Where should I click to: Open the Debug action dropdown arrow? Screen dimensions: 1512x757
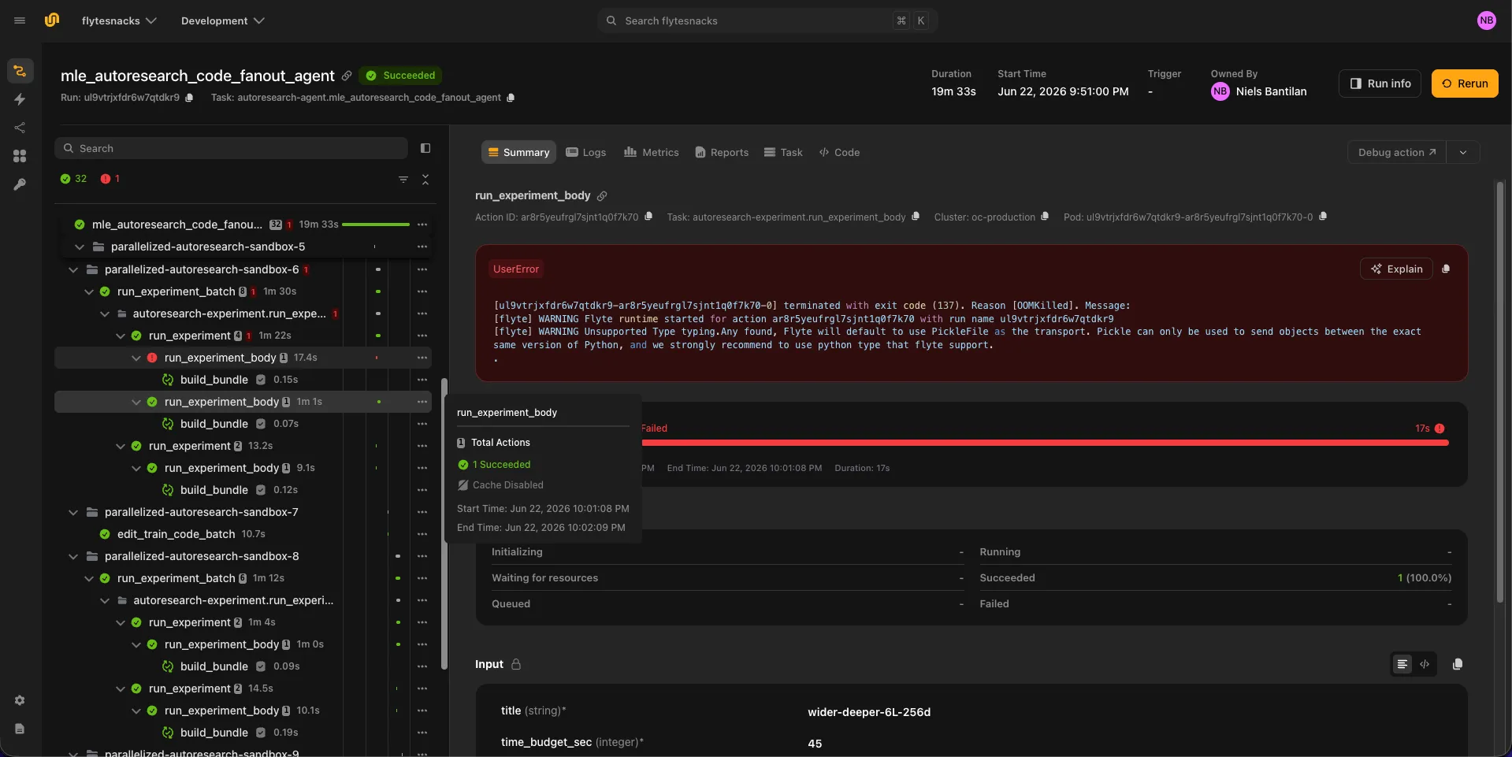pos(1463,152)
